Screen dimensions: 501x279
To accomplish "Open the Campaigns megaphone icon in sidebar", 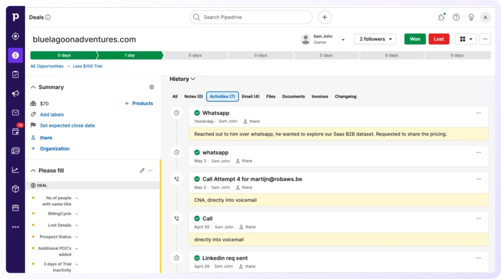I will pos(15,93).
